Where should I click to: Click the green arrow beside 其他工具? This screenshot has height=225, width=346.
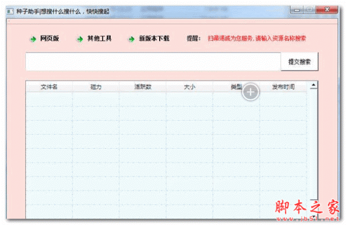[80, 39]
